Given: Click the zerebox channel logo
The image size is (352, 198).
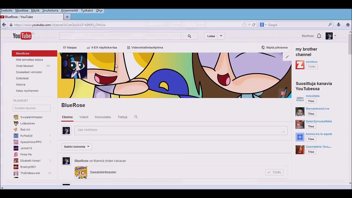Looking at the screenshot, I should click(x=300, y=65).
